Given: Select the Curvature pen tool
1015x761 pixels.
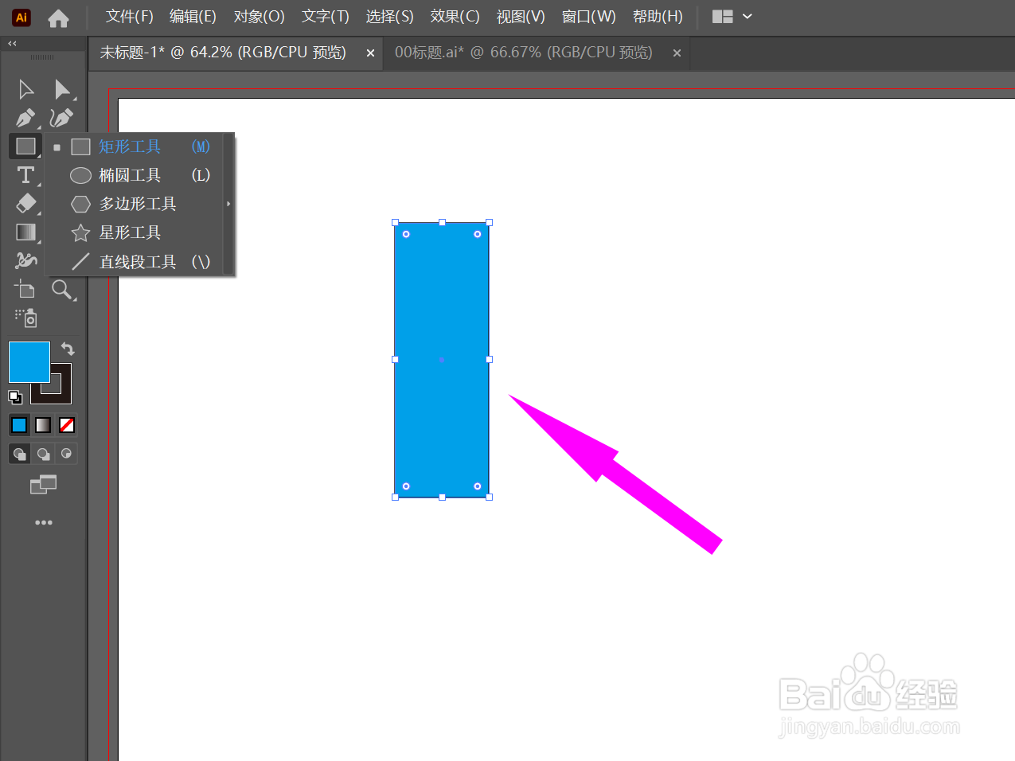Looking at the screenshot, I should click(61, 118).
